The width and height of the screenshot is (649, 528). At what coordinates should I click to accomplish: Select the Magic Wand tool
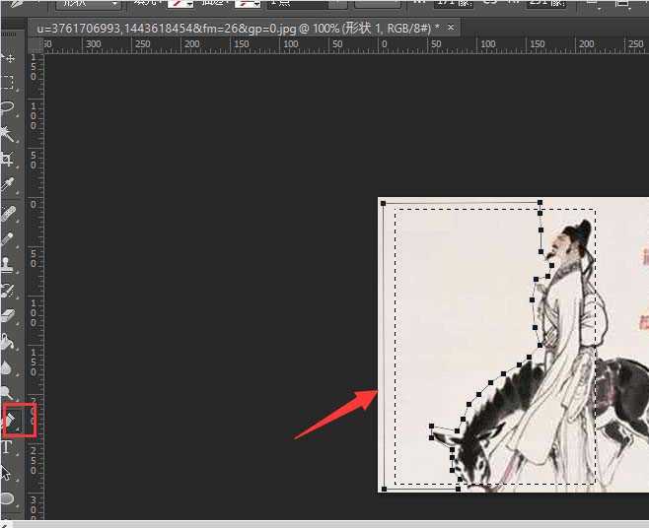tap(9, 134)
